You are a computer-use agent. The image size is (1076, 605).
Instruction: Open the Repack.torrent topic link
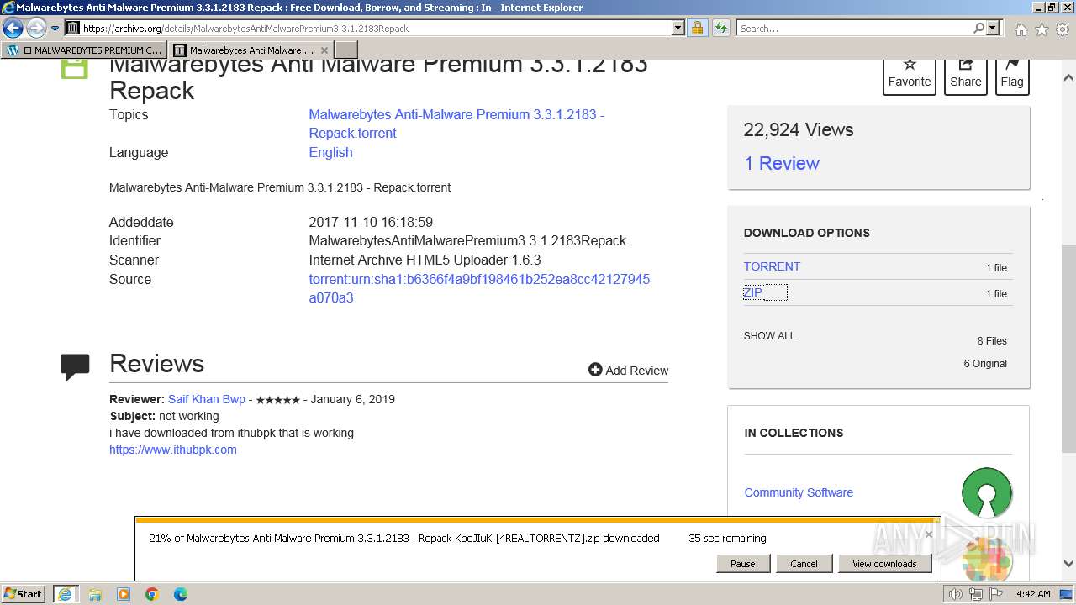click(456, 124)
